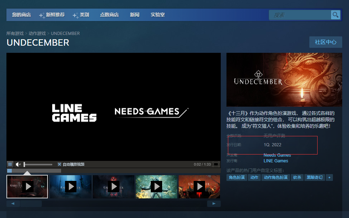This screenshot has width=349, height=218.
Task: Follow the 所有游戏 breadcrumb link
Action: click(x=15, y=33)
